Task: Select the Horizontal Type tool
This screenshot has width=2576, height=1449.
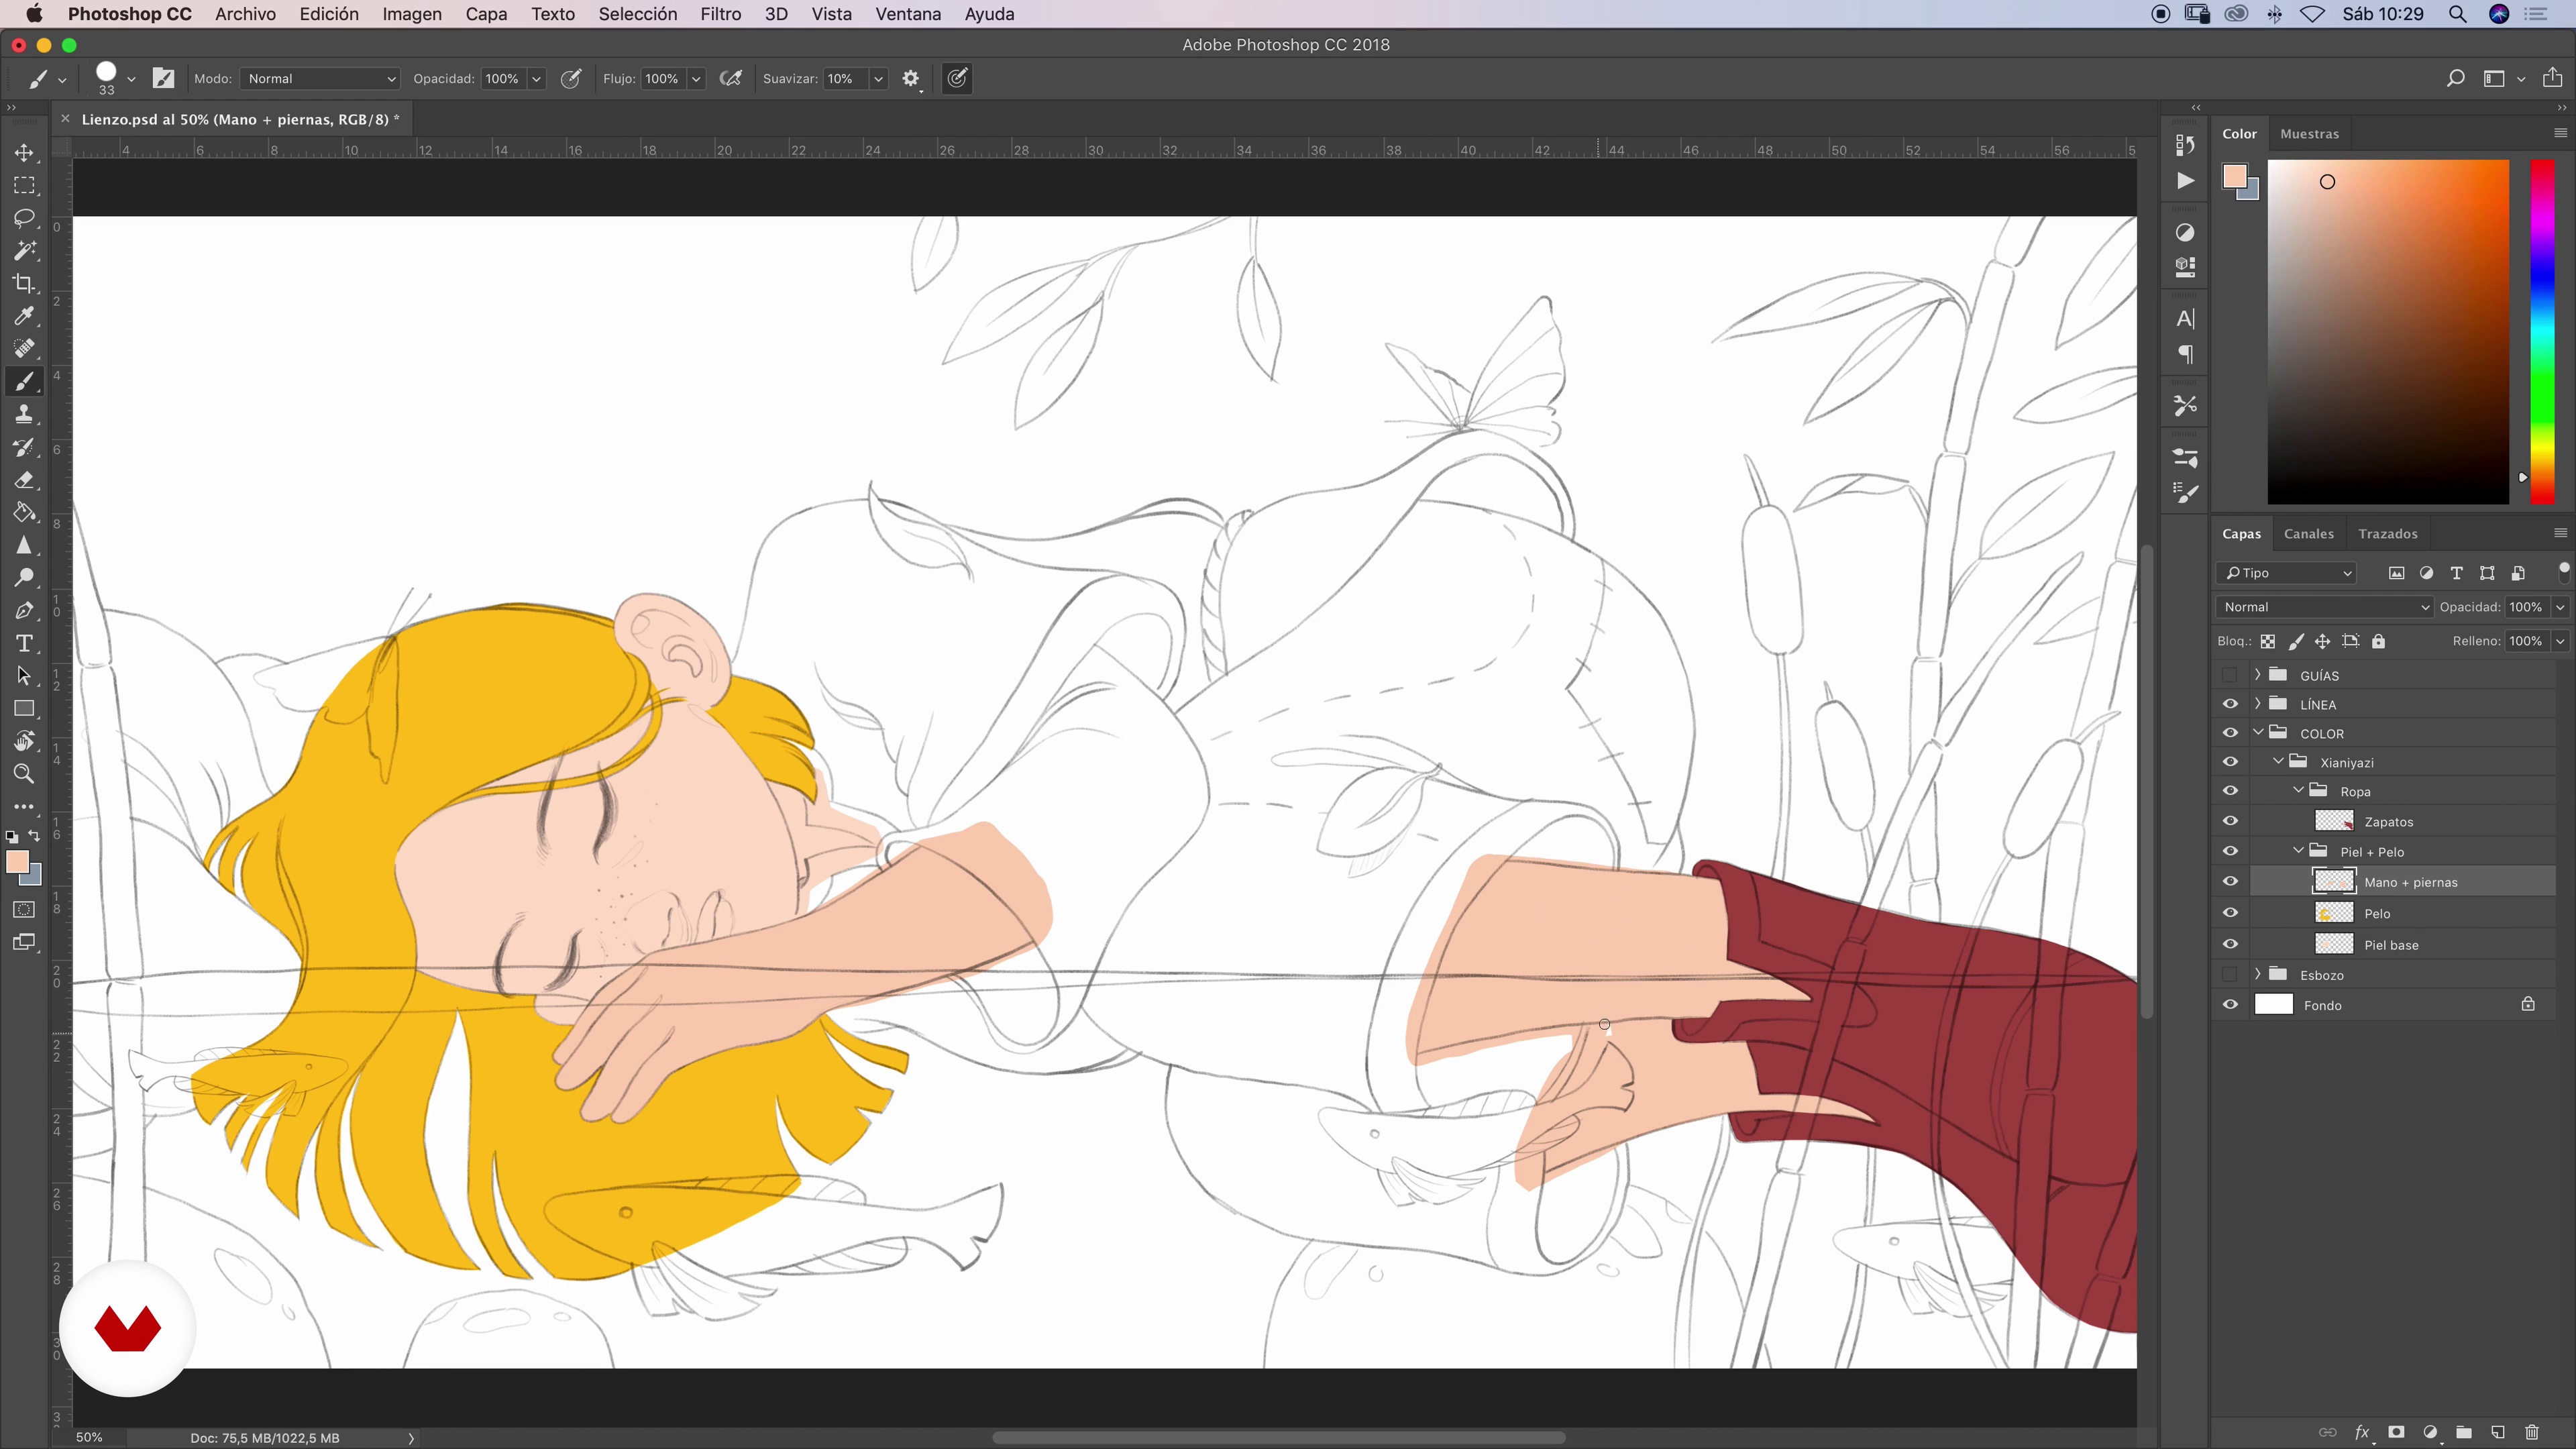Action: point(24,643)
